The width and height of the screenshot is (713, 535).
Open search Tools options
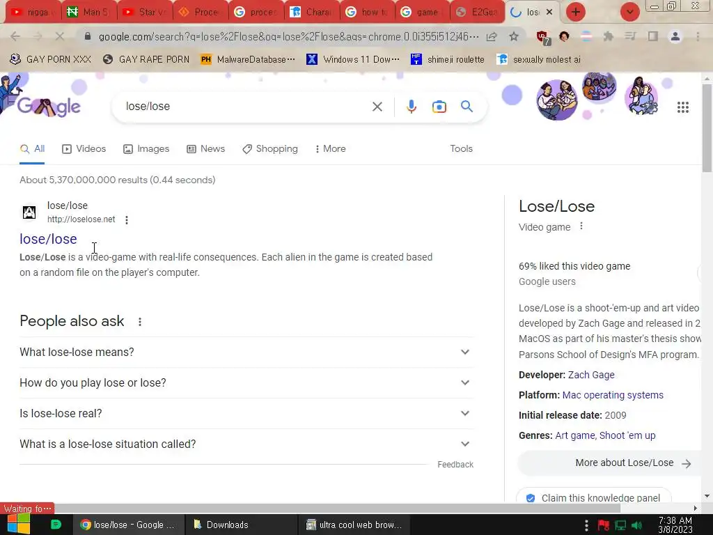click(x=461, y=149)
